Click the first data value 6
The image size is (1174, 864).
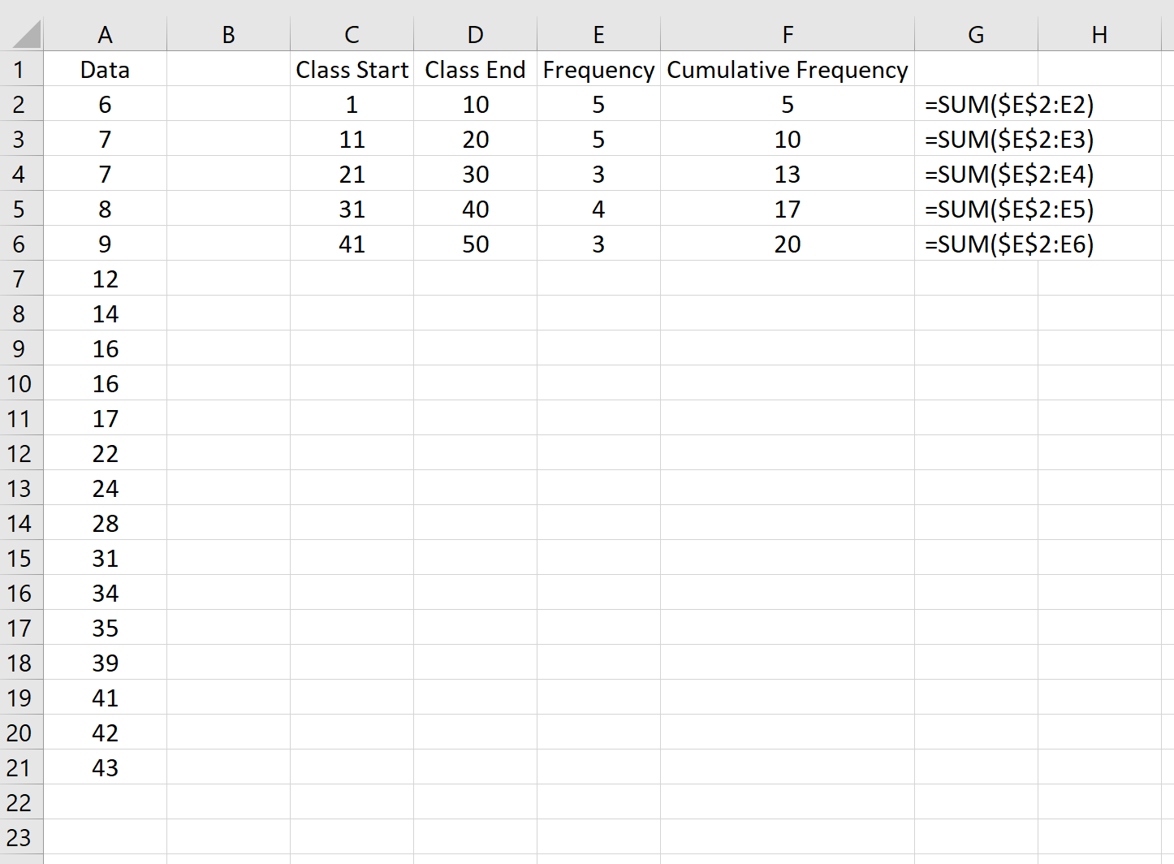105,104
